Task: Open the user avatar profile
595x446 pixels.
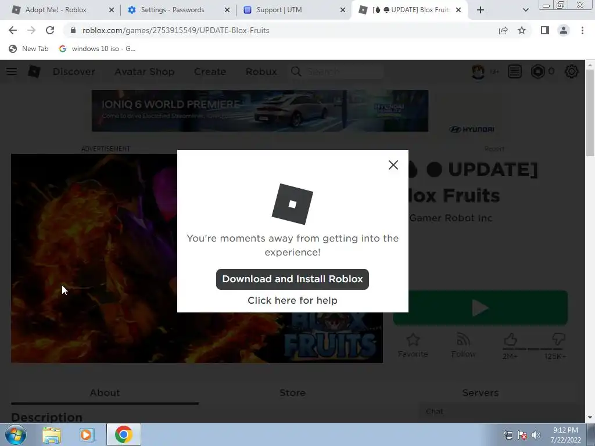Action: click(478, 71)
